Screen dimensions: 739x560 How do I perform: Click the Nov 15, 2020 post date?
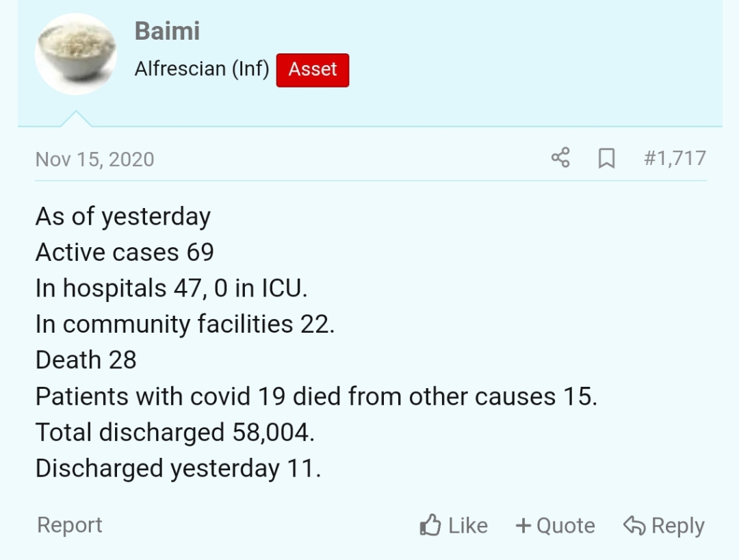pos(94,160)
